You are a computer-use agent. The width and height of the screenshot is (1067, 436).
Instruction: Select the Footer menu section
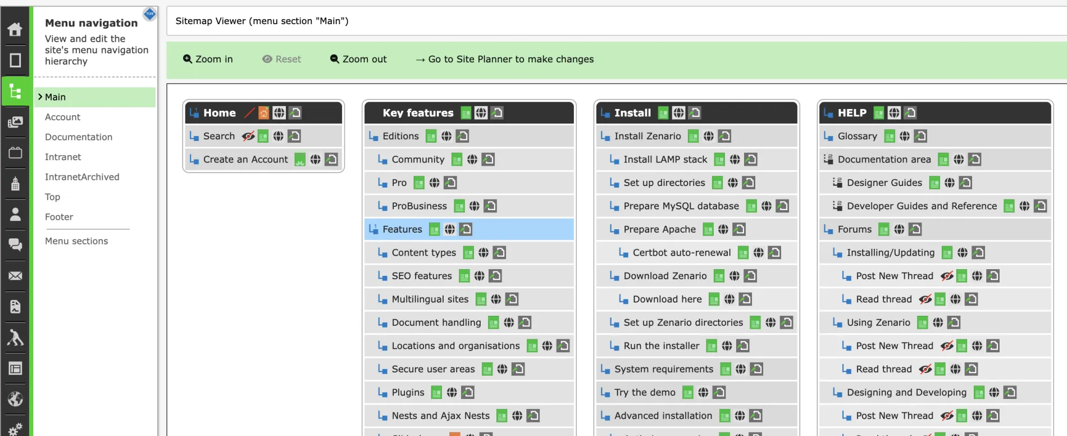(59, 217)
